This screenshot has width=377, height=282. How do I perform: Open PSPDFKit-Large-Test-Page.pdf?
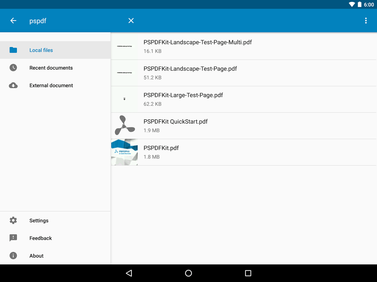tap(244, 99)
